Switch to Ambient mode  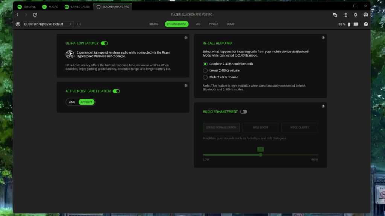86,102
